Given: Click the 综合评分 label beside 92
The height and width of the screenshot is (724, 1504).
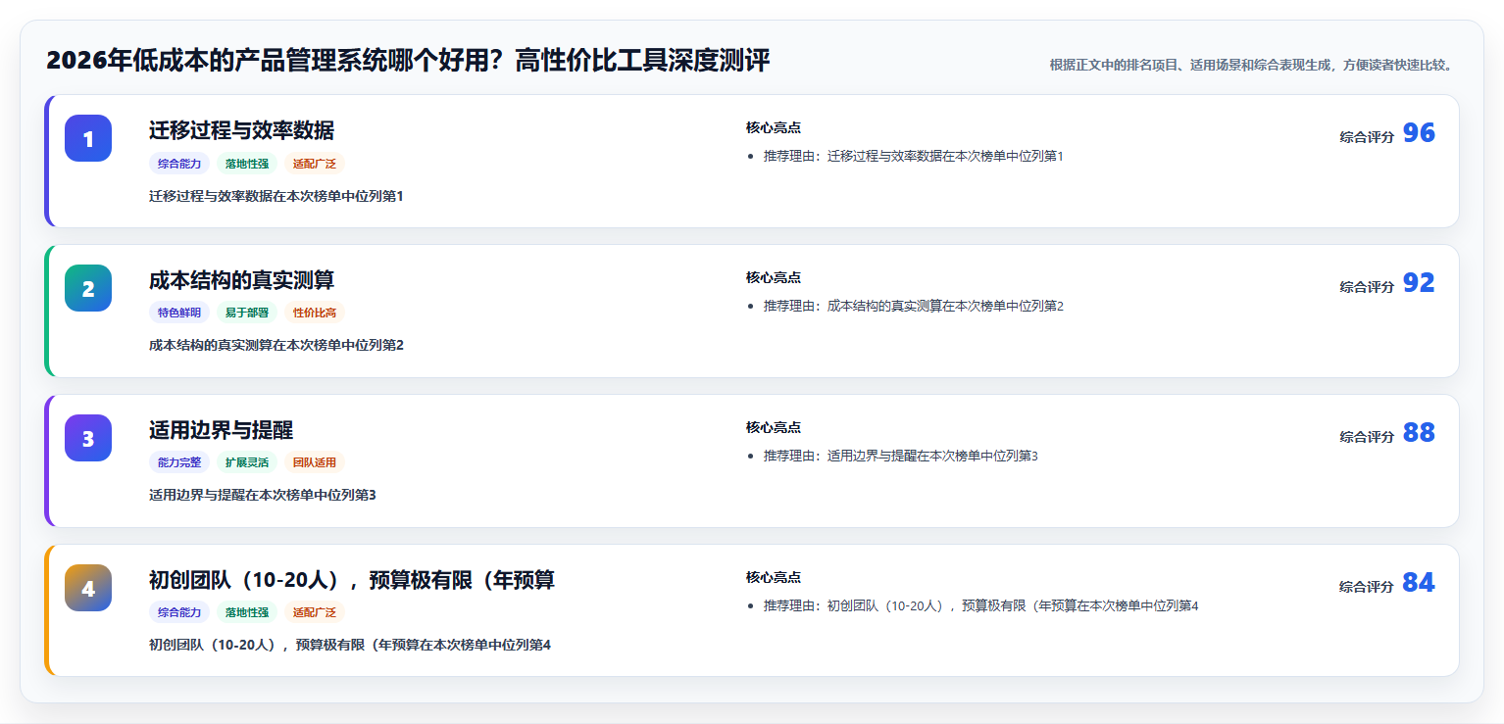Looking at the screenshot, I should point(1367,287).
